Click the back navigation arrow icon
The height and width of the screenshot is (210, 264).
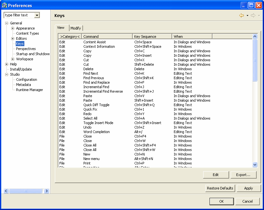241,15
